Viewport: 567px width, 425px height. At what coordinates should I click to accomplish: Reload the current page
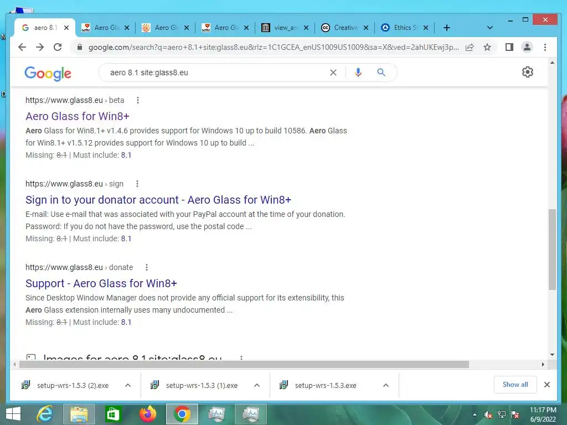click(x=58, y=47)
